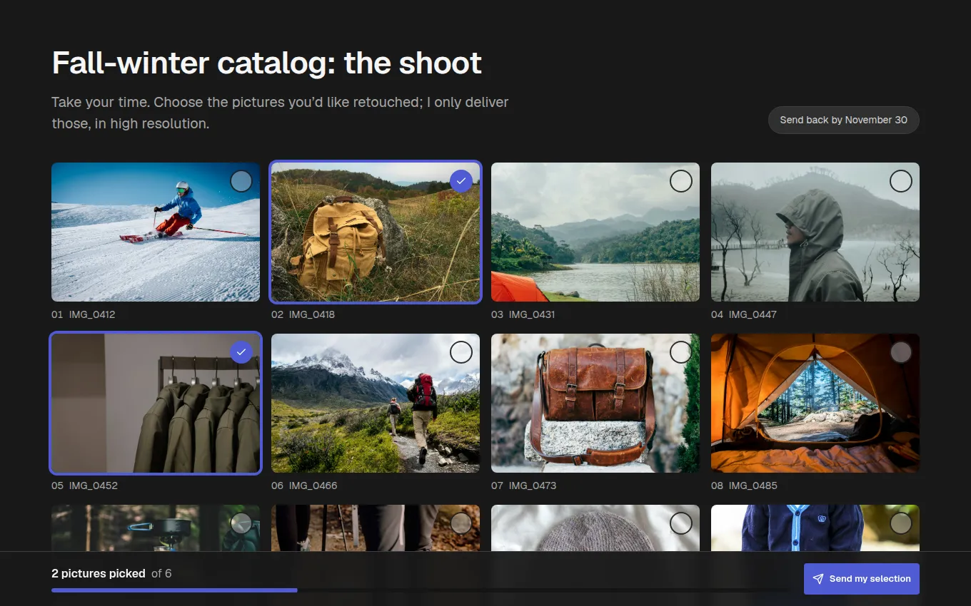
Task: Click the 08 IMG_0485 caption
Action: click(x=744, y=486)
